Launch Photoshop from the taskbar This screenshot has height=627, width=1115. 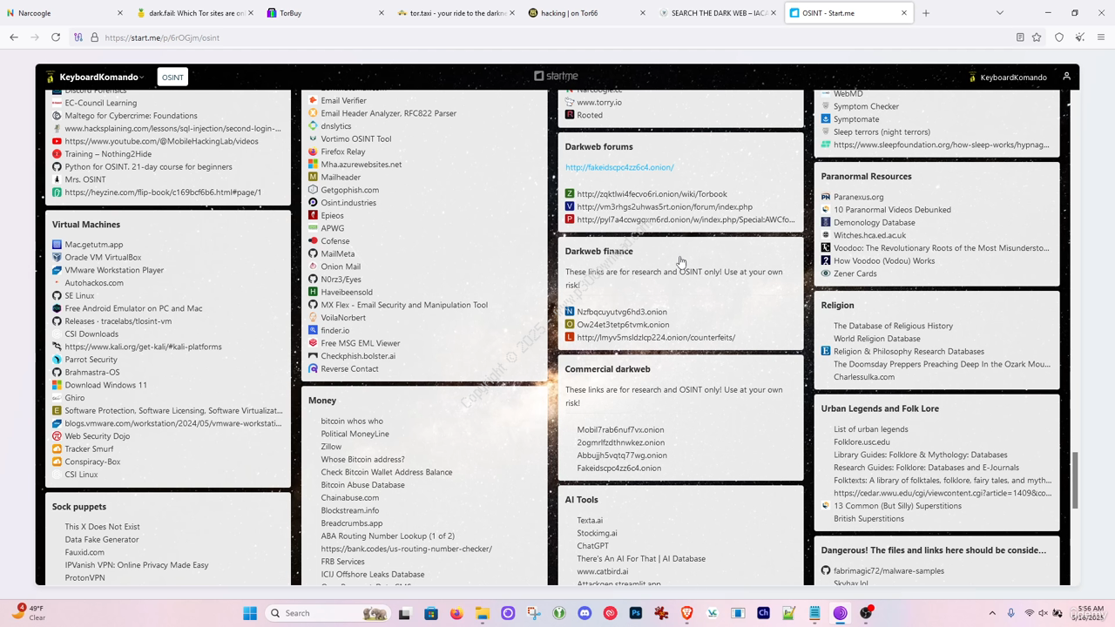[636, 613]
